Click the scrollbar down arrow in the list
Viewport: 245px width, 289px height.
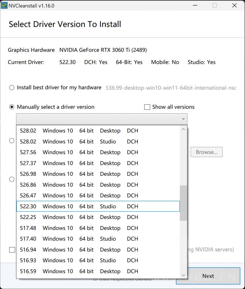point(183,275)
